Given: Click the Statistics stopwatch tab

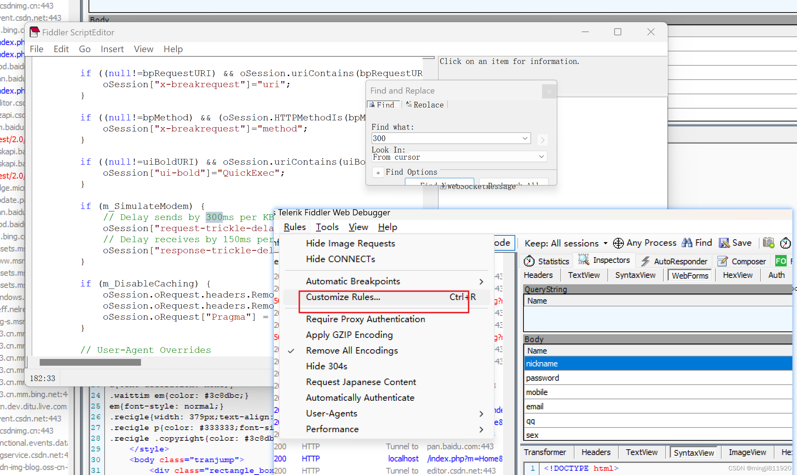Looking at the screenshot, I should coord(546,261).
